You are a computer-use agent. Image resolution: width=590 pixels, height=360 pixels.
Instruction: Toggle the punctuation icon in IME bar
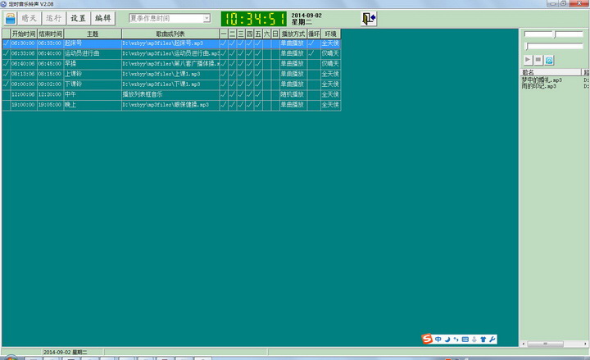(456, 339)
